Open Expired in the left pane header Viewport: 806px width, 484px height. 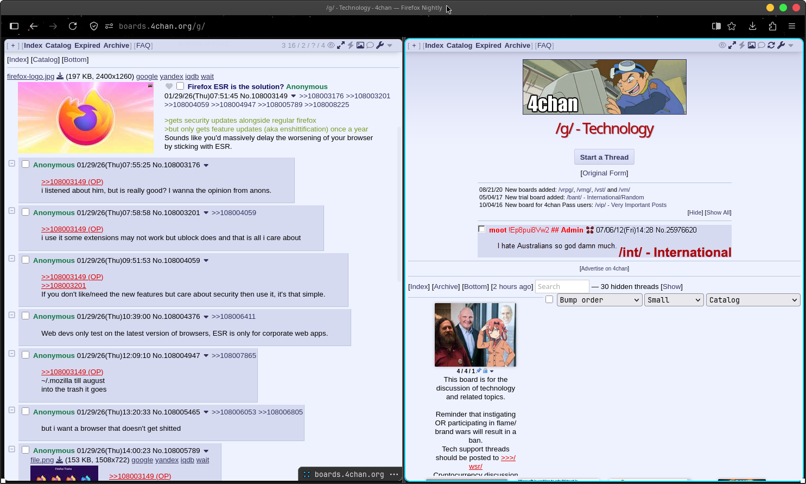(87, 46)
